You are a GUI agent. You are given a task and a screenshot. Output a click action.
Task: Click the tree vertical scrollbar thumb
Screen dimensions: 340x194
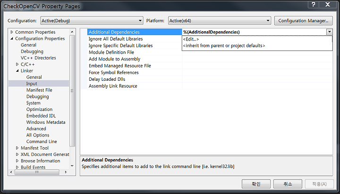(72, 91)
